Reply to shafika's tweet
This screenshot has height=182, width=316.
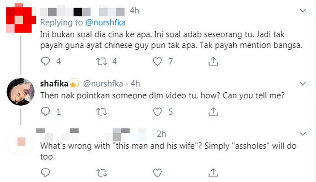point(45,111)
